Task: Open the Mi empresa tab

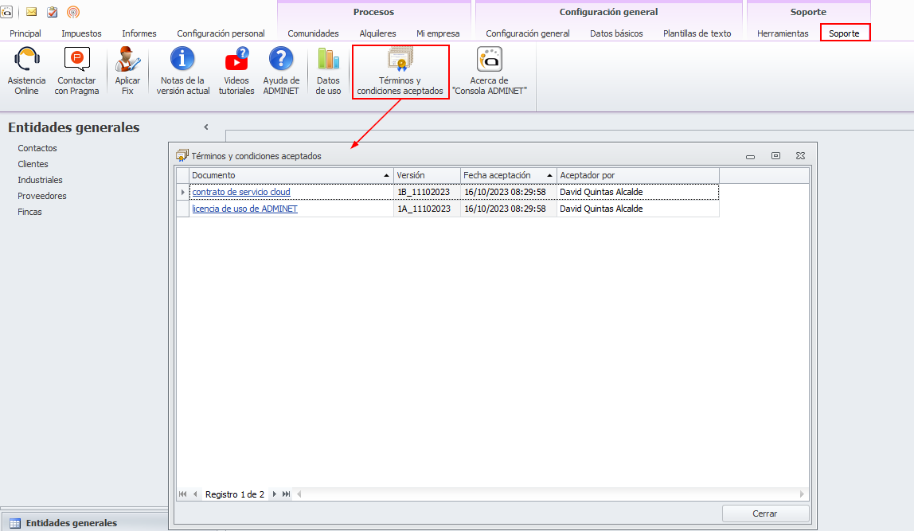Action: 438,33
